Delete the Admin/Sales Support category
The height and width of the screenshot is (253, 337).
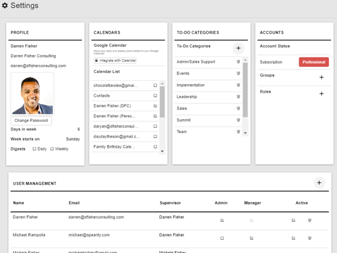pyautogui.click(x=239, y=62)
